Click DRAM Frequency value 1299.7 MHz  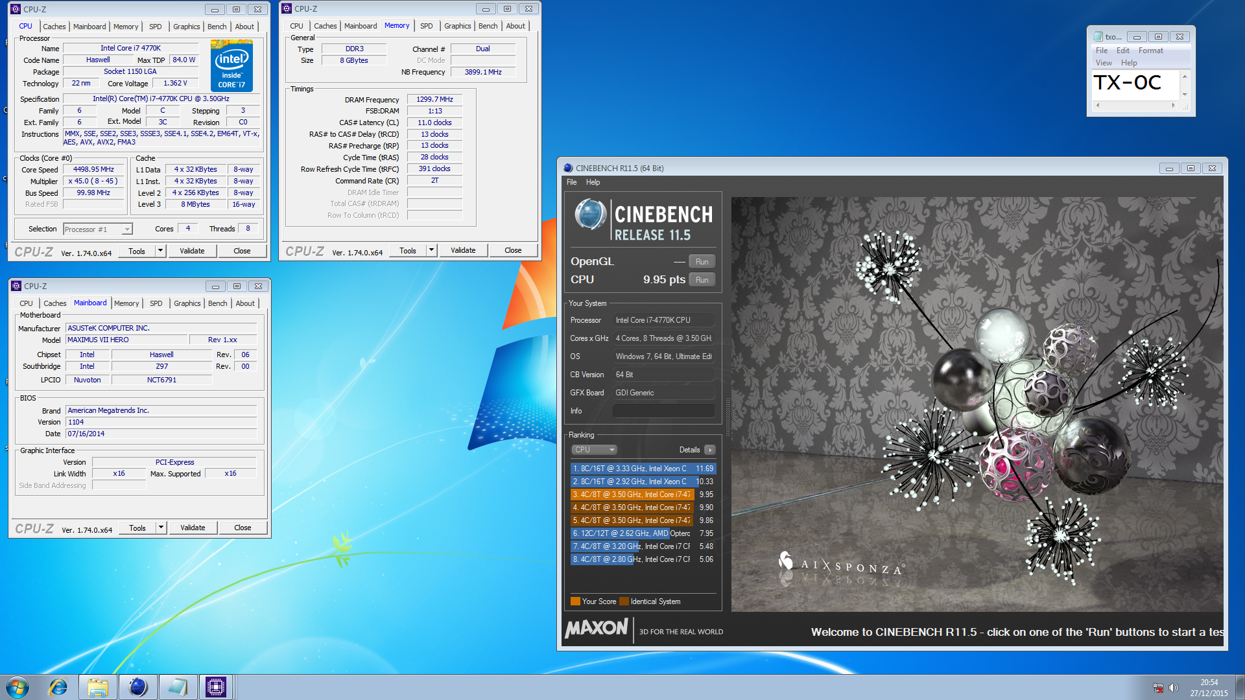pyautogui.click(x=434, y=100)
